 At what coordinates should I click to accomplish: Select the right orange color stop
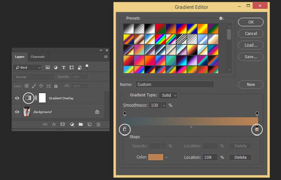click(x=257, y=129)
